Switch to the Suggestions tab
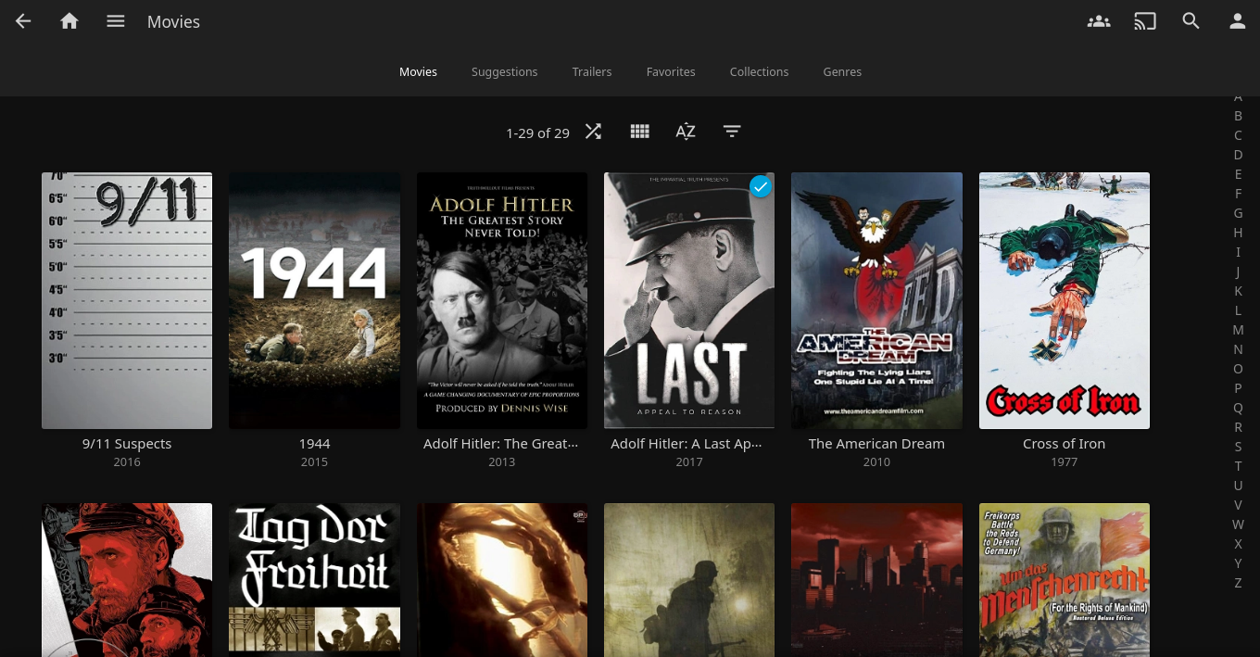This screenshot has width=1260, height=657. (504, 71)
